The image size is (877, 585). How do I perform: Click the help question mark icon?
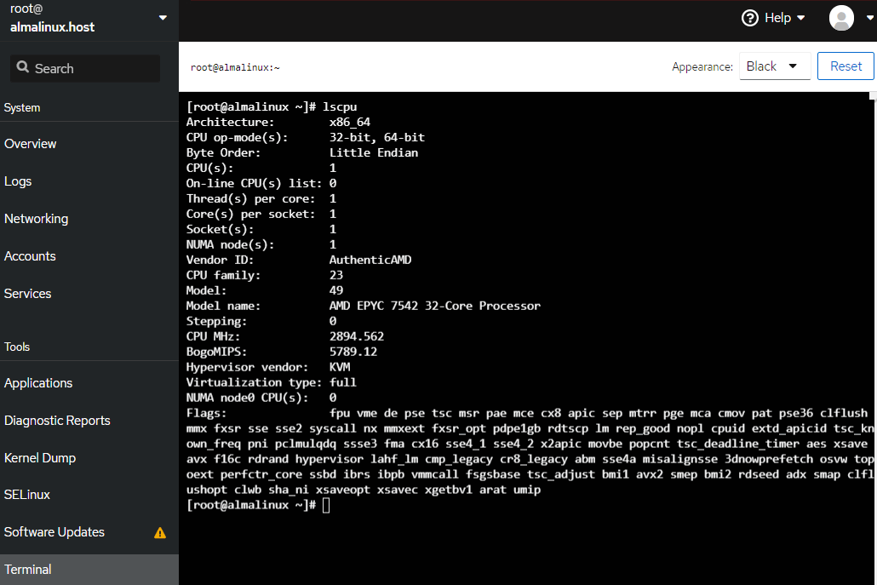749,18
